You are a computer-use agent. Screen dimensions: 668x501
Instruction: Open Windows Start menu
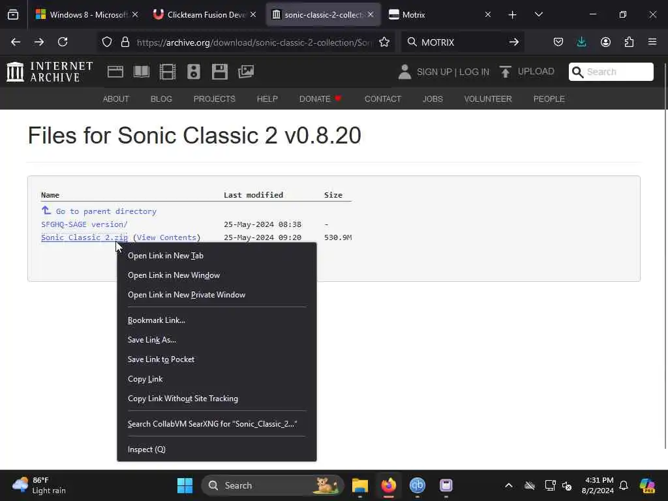point(185,485)
